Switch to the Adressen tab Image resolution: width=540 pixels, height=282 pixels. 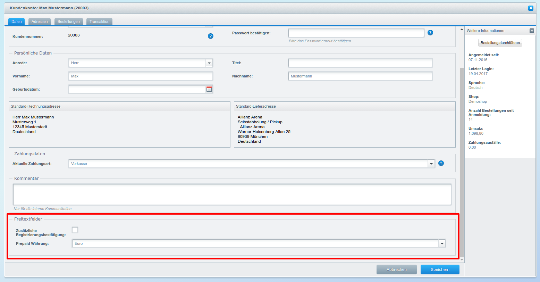(40, 22)
